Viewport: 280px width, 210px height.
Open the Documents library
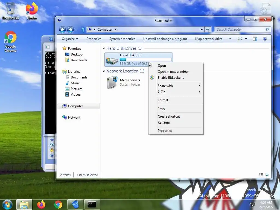pyautogui.click(x=77, y=77)
